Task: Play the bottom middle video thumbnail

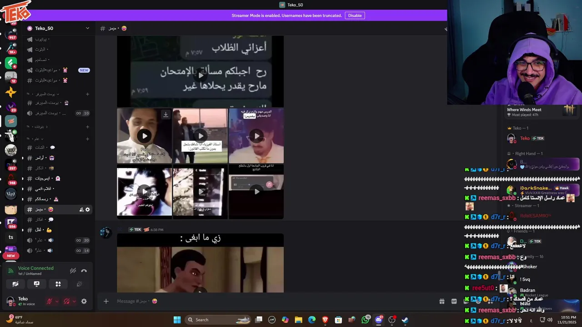Action: [201, 192]
